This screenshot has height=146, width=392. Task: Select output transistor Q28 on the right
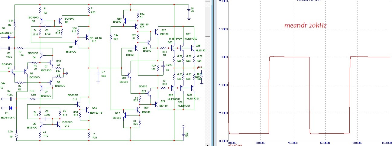pos(193,48)
